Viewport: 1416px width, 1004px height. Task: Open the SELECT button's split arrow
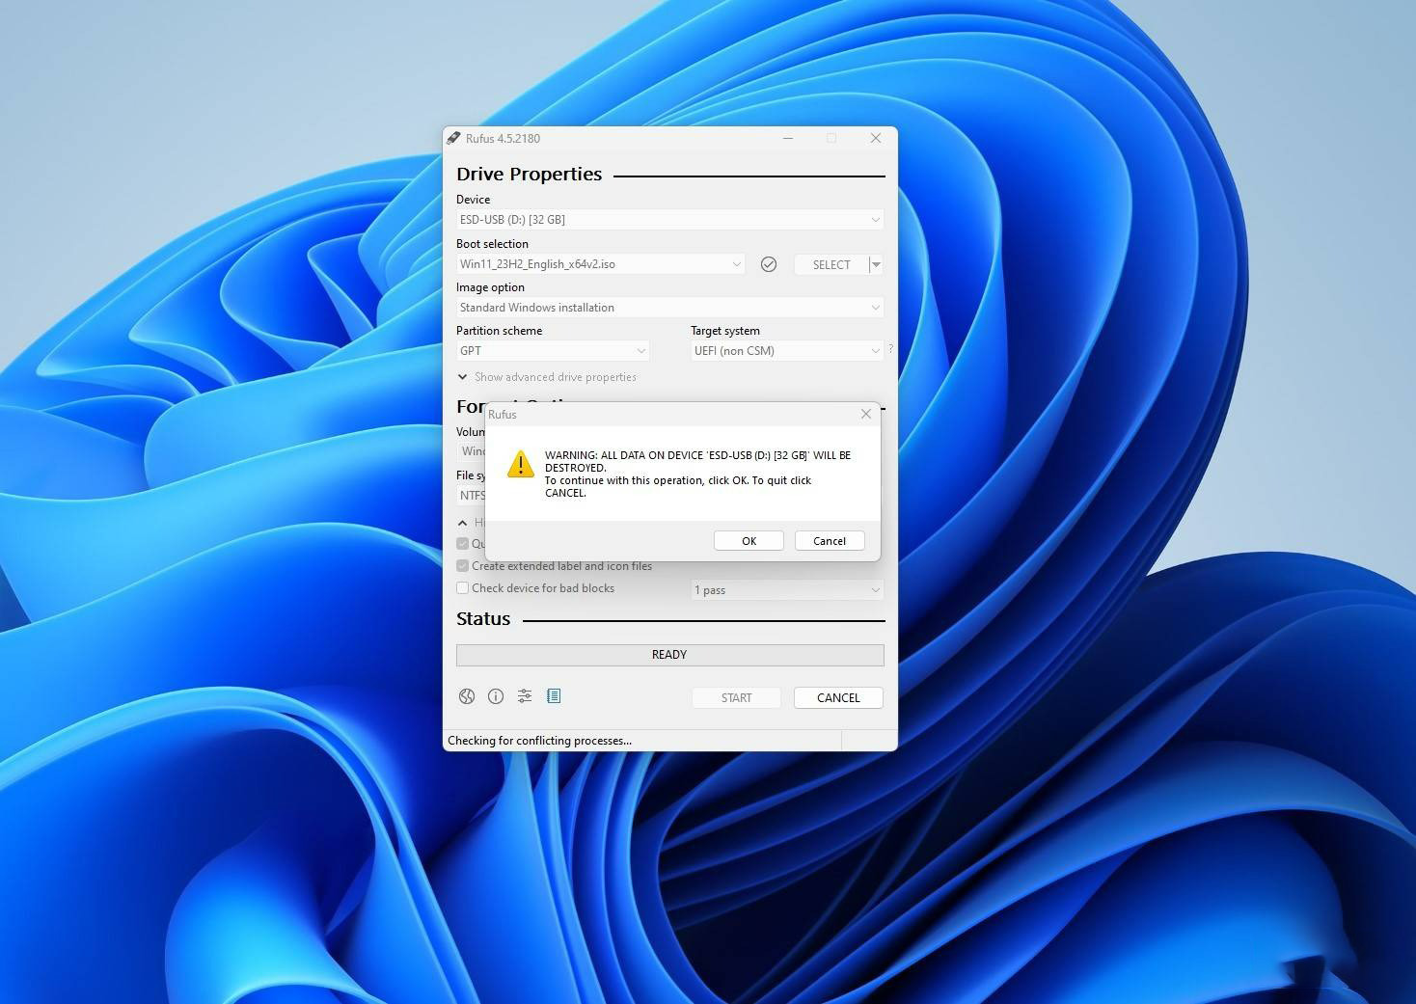[x=876, y=264]
